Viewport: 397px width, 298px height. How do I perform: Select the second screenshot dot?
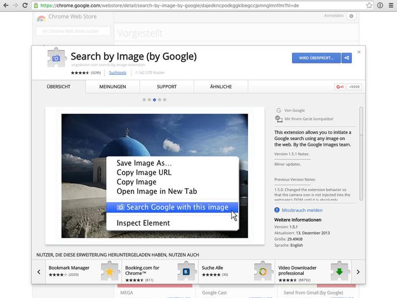(x=149, y=100)
